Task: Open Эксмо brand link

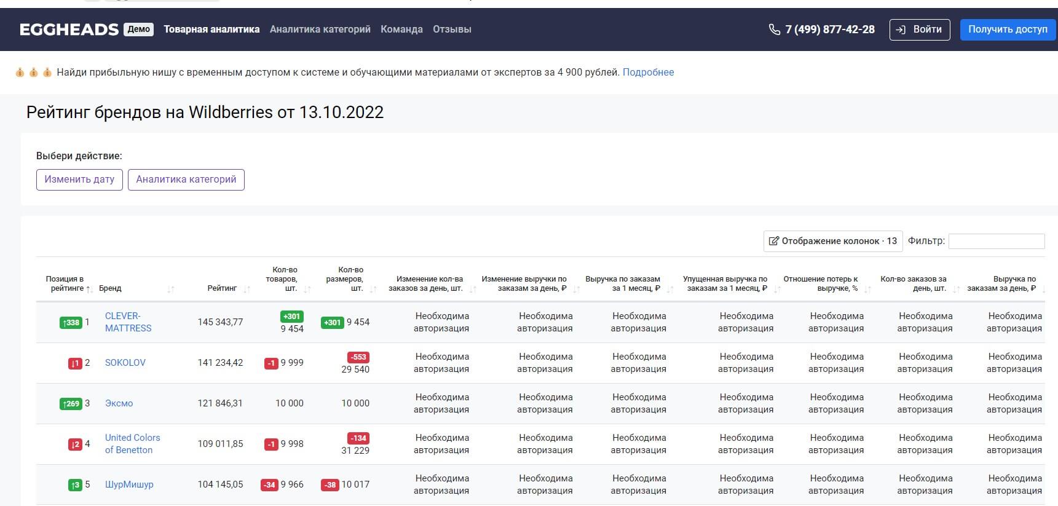Action: (x=119, y=403)
